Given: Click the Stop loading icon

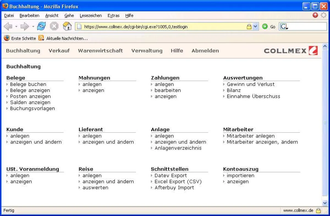Looking at the screenshot, I should click(54, 26).
